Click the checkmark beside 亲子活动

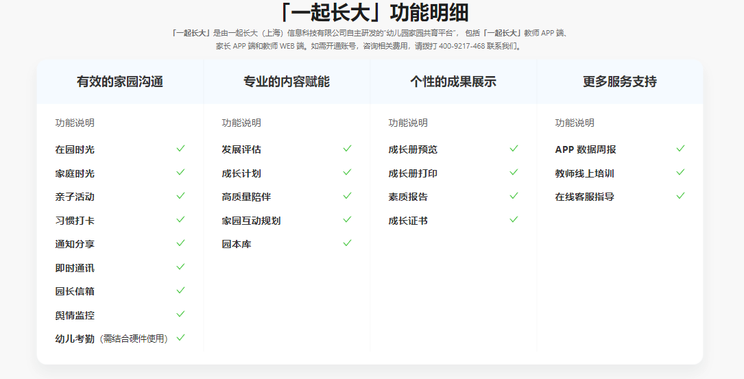coord(180,196)
